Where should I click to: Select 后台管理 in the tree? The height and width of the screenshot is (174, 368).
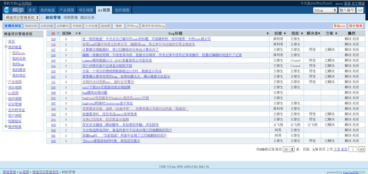point(15,104)
